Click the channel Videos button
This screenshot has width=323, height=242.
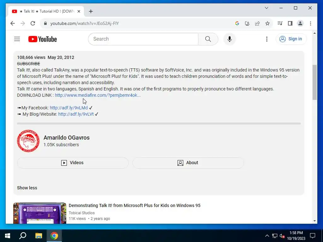point(73,163)
